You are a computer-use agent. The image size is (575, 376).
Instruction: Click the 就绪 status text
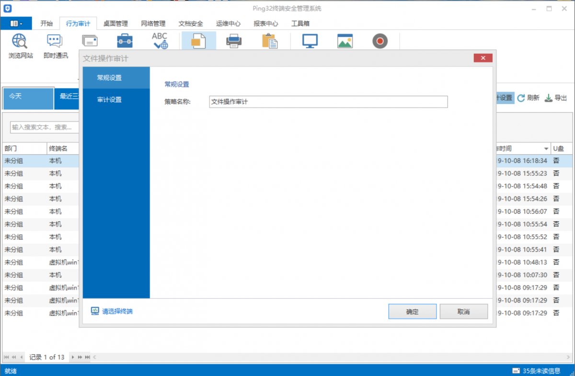pyautogui.click(x=11, y=371)
